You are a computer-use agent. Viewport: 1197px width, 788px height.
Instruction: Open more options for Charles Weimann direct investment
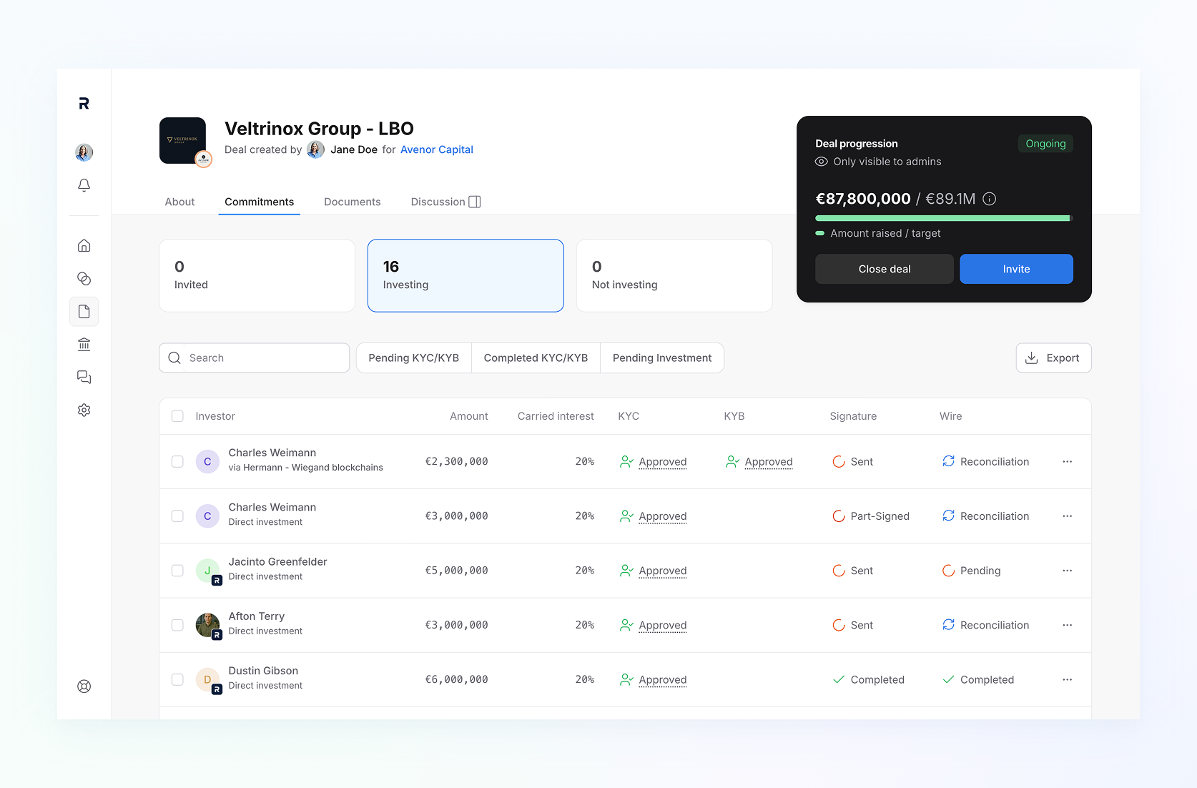pos(1067,516)
